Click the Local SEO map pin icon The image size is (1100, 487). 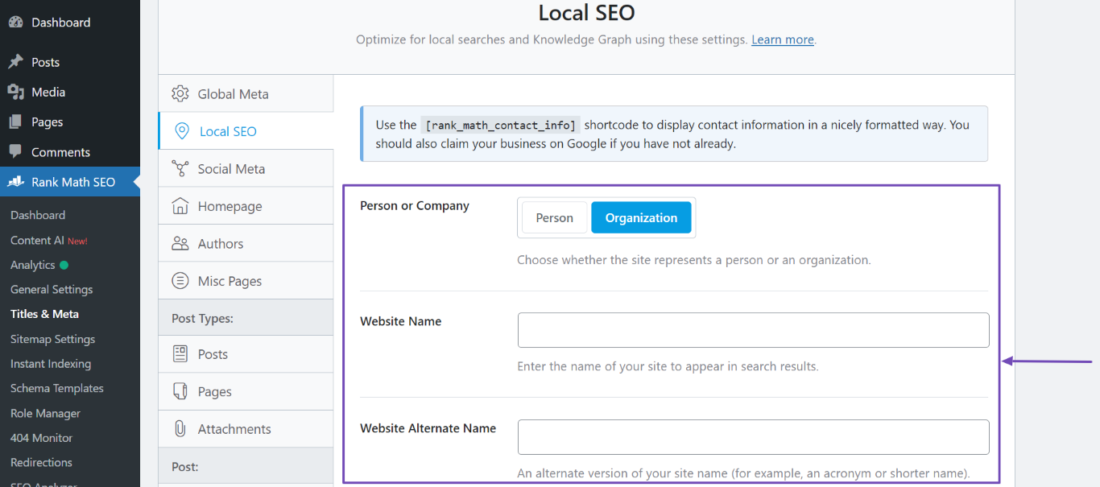[x=182, y=131]
